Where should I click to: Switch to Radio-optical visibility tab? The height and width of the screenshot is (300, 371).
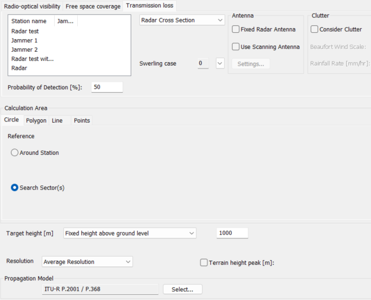pos(32,6)
